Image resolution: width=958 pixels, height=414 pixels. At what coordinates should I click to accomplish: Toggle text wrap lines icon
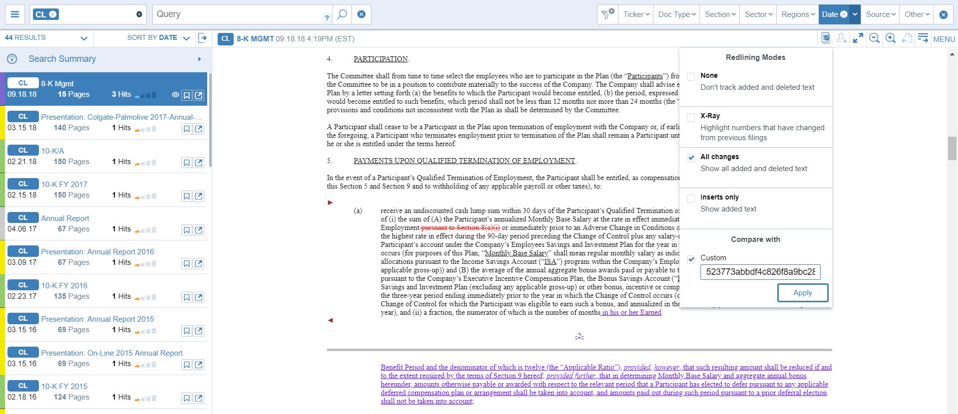click(x=923, y=38)
